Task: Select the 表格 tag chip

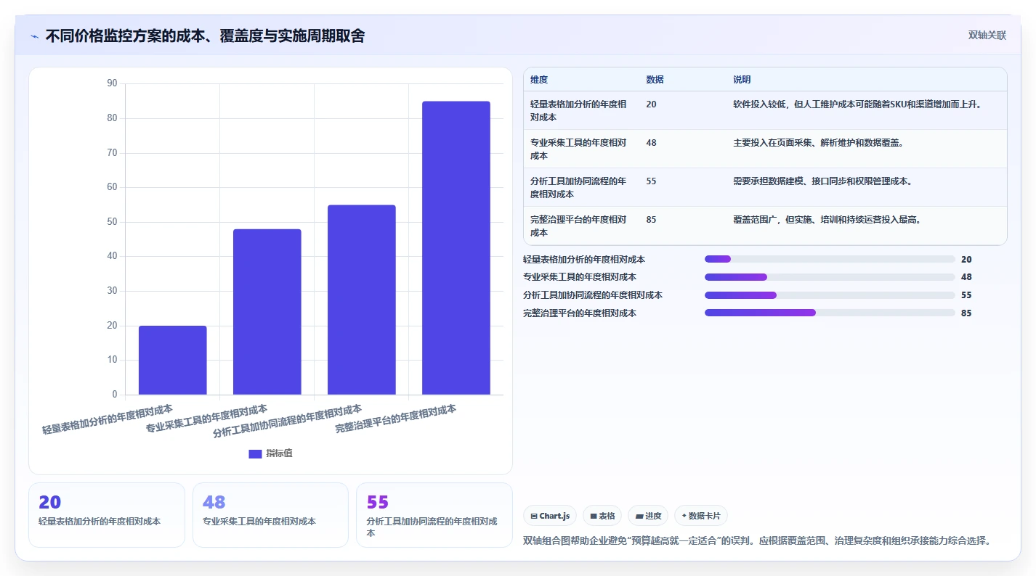Action: coord(602,516)
